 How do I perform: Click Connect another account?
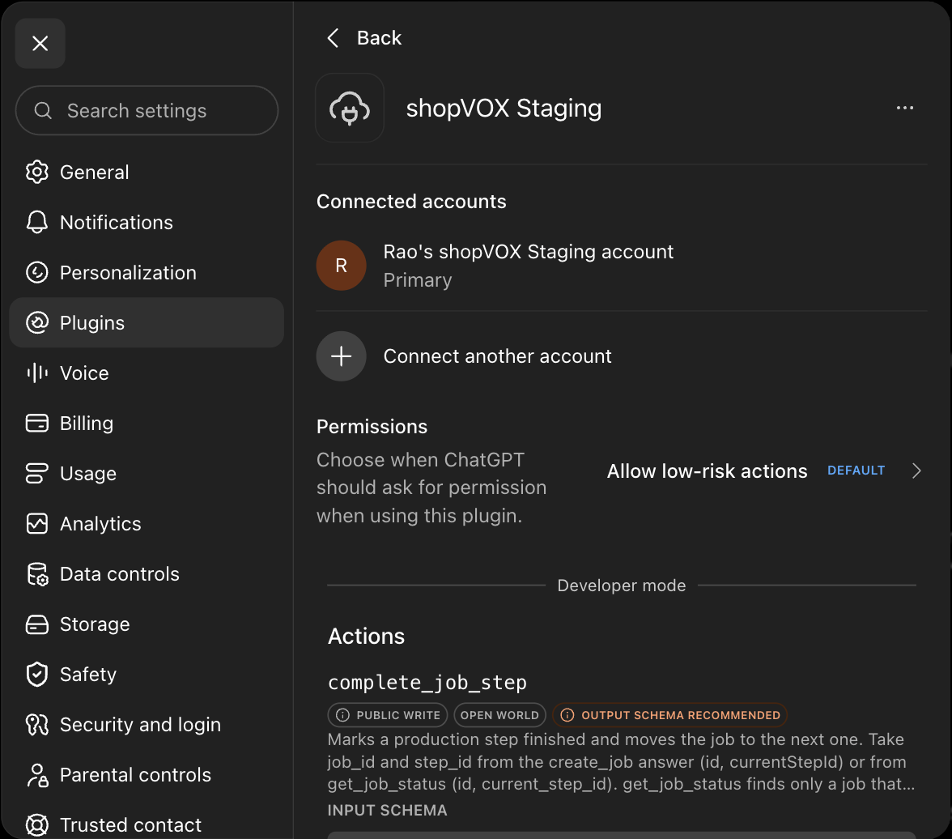tap(497, 356)
